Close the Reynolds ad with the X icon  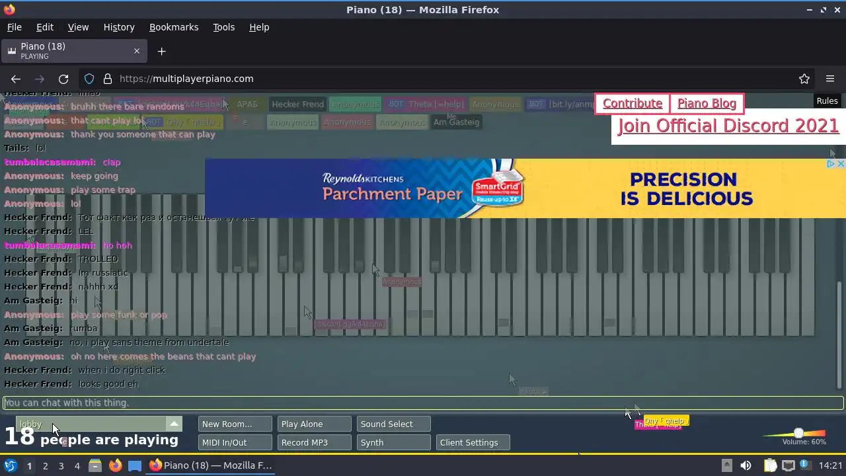(x=841, y=164)
